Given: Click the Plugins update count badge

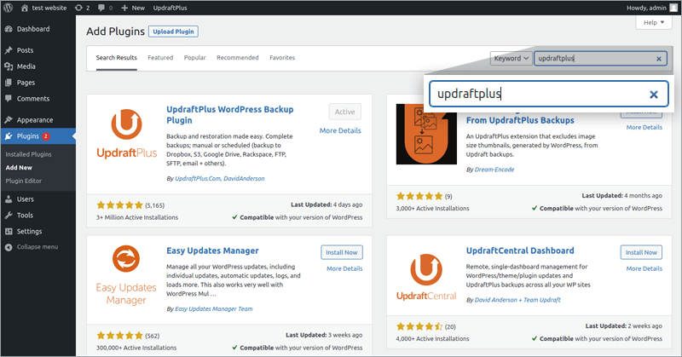Looking at the screenshot, I should [45, 136].
